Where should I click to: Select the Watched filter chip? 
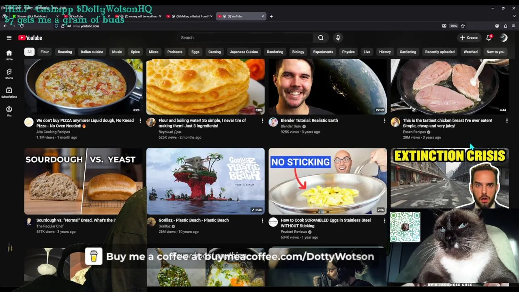point(470,52)
